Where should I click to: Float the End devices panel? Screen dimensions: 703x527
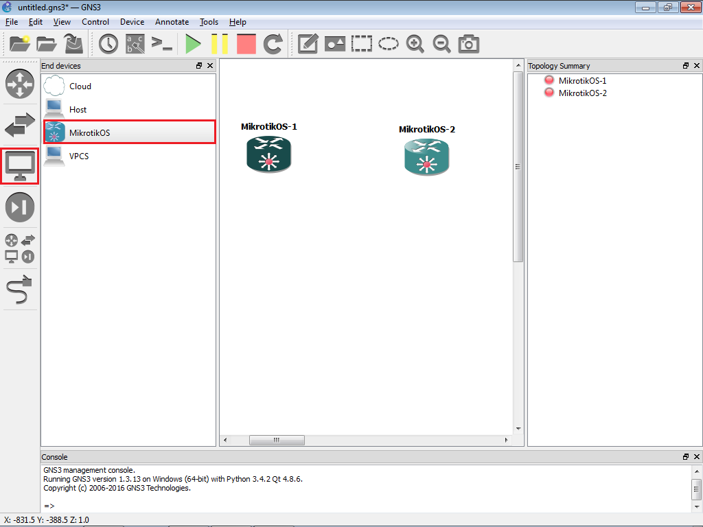[199, 65]
